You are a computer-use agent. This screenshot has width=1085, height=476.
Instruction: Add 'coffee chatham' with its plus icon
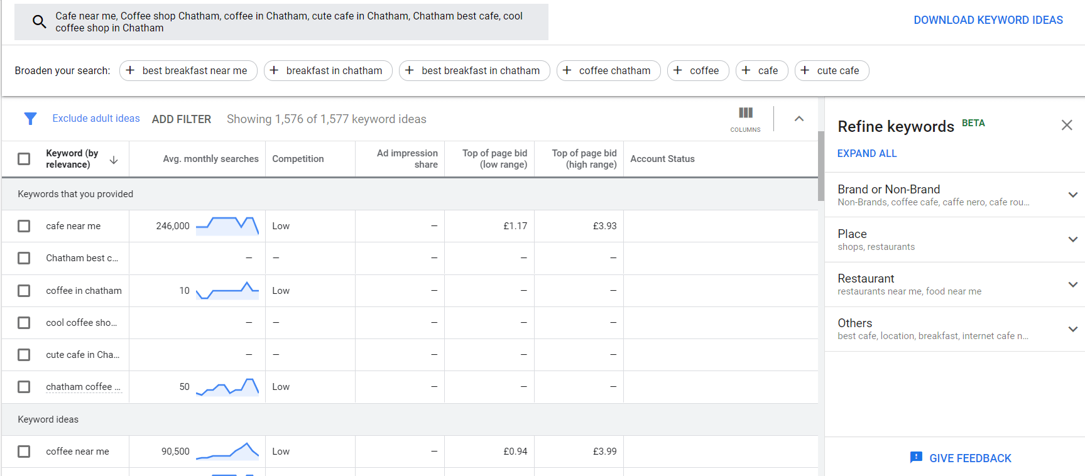coord(567,70)
